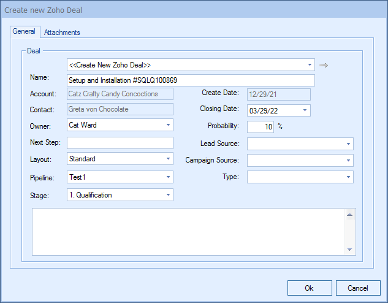388x303 pixels.
Task: Click the description scrollbar down arrow
Action: [350, 249]
